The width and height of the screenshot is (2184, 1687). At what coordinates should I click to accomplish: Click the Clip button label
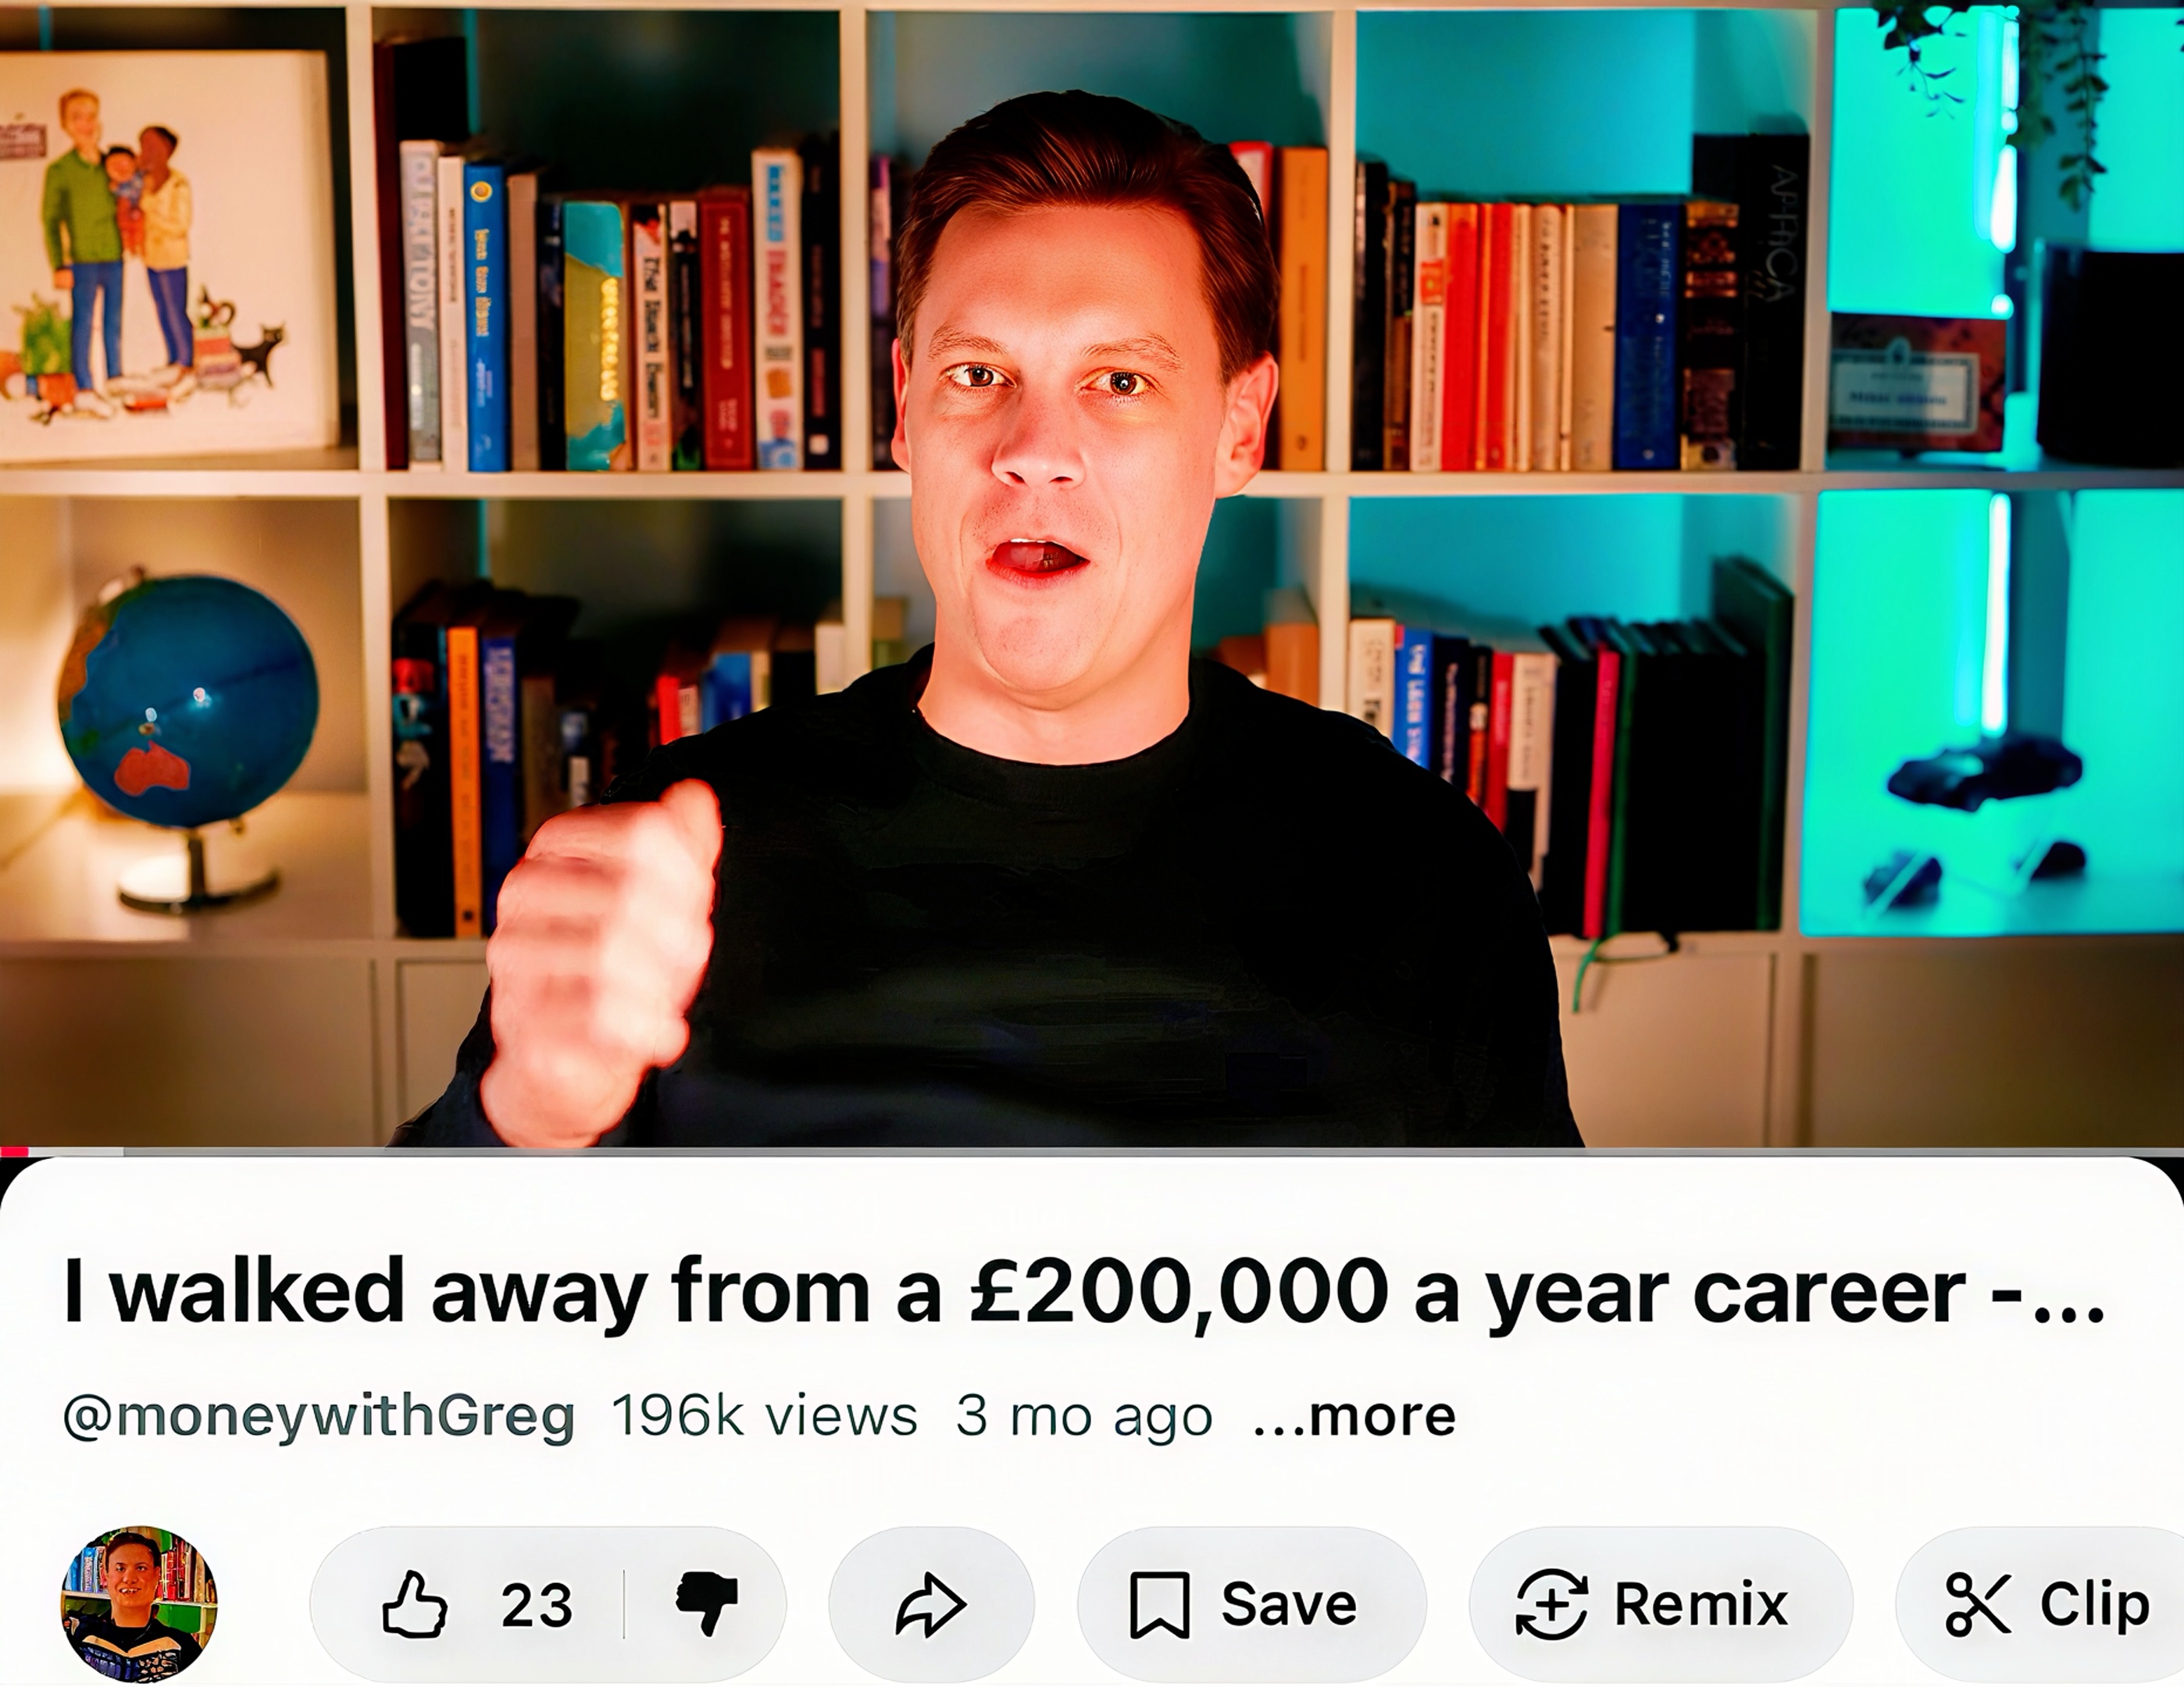pyautogui.click(x=2094, y=1606)
